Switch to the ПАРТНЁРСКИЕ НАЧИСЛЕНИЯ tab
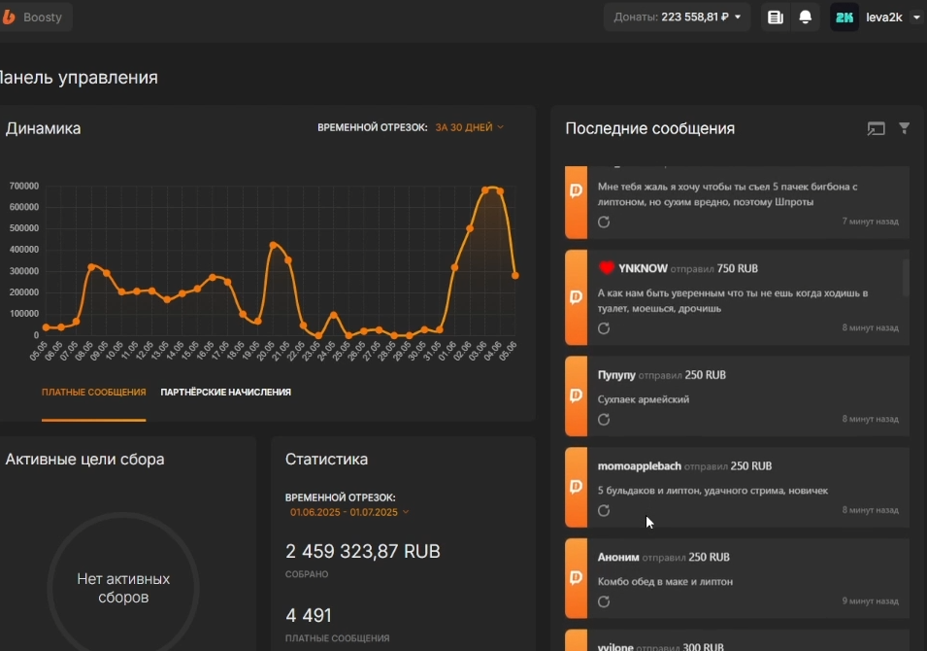This screenshot has width=927, height=651. 226,393
